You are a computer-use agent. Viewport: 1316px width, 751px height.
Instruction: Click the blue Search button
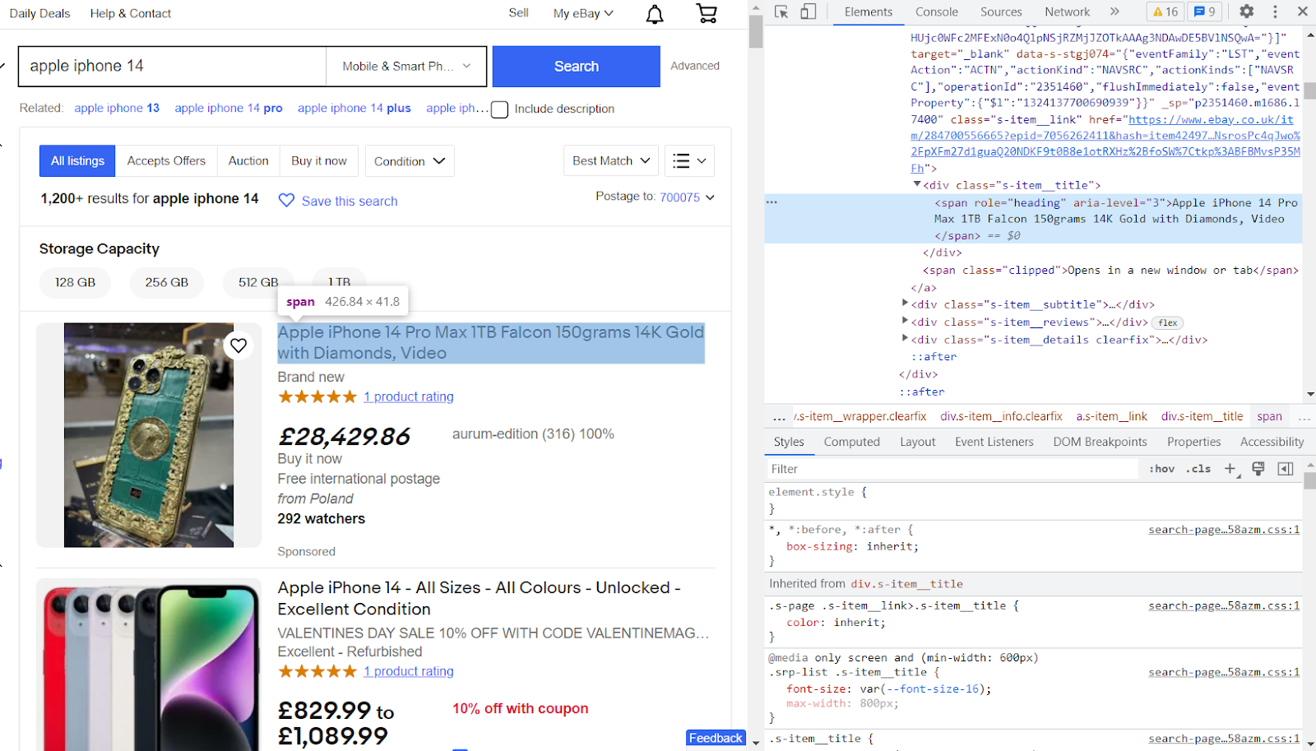[577, 67]
